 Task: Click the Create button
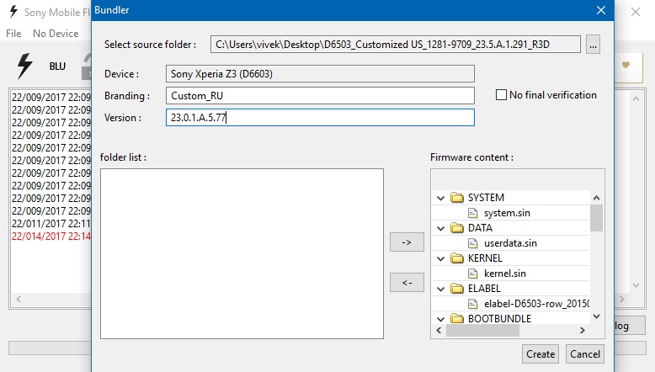point(541,354)
